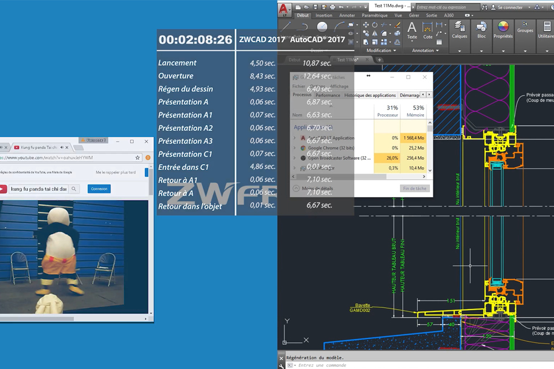The height and width of the screenshot is (369, 554).
Task: Click the YouTube search box
Action: click(x=39, y=189)
